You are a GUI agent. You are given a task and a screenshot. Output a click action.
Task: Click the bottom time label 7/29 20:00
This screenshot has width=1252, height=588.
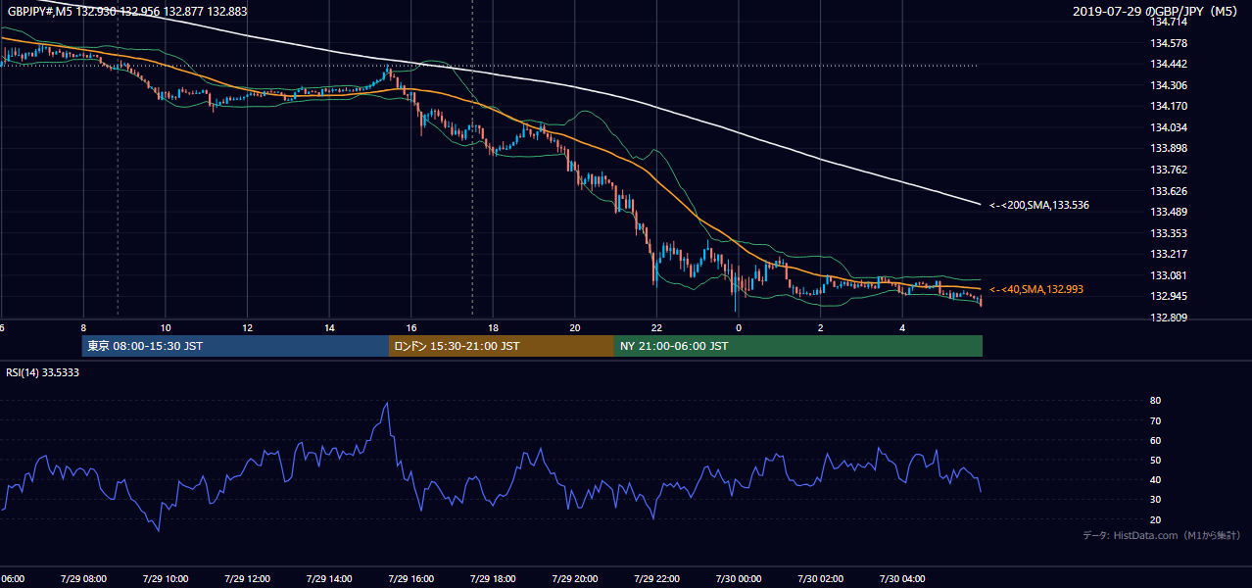(575, 578)
